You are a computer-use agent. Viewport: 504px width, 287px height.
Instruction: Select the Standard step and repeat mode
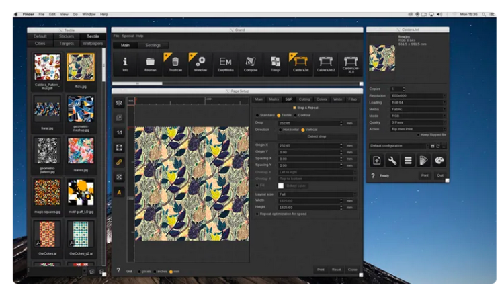coord(257,115)
